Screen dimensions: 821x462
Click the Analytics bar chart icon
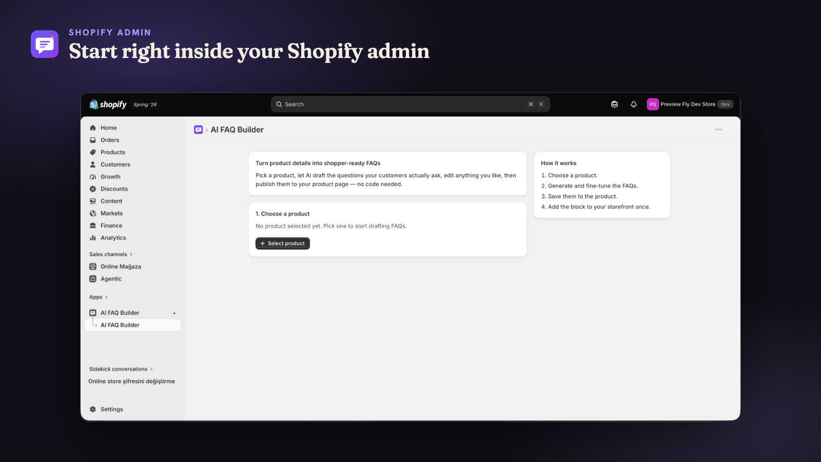pos(93,238)
